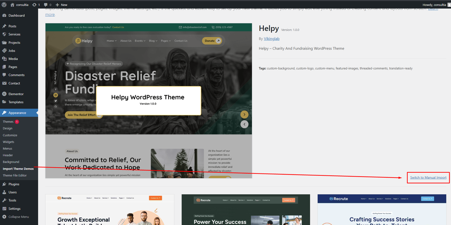The width and height of the screenshot is (451, 225).
Task: Expand Blog dropdown in Helpy preview
Action: [153, 41]
